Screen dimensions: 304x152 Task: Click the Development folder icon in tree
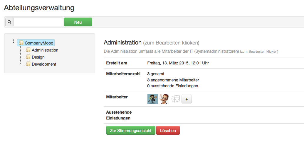(28, 64)
